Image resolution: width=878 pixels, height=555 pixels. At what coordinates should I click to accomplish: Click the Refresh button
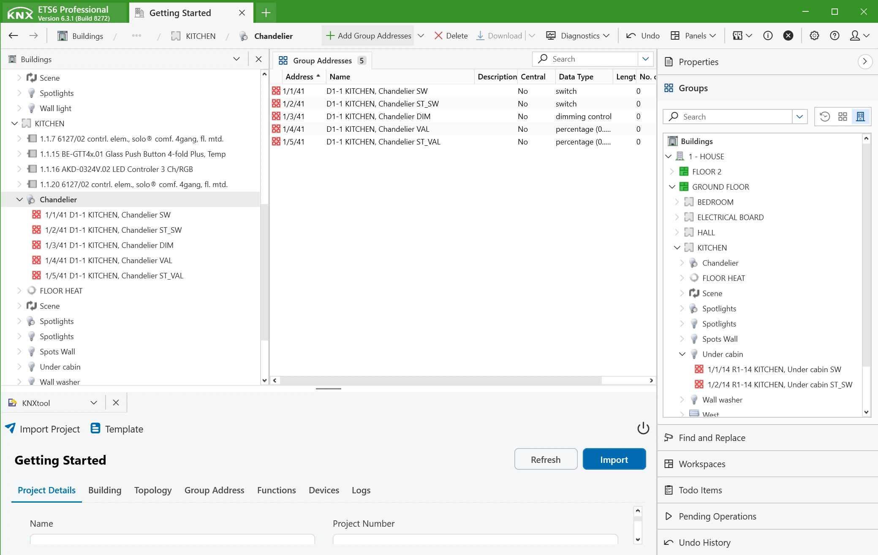click(x=546, y=459)
